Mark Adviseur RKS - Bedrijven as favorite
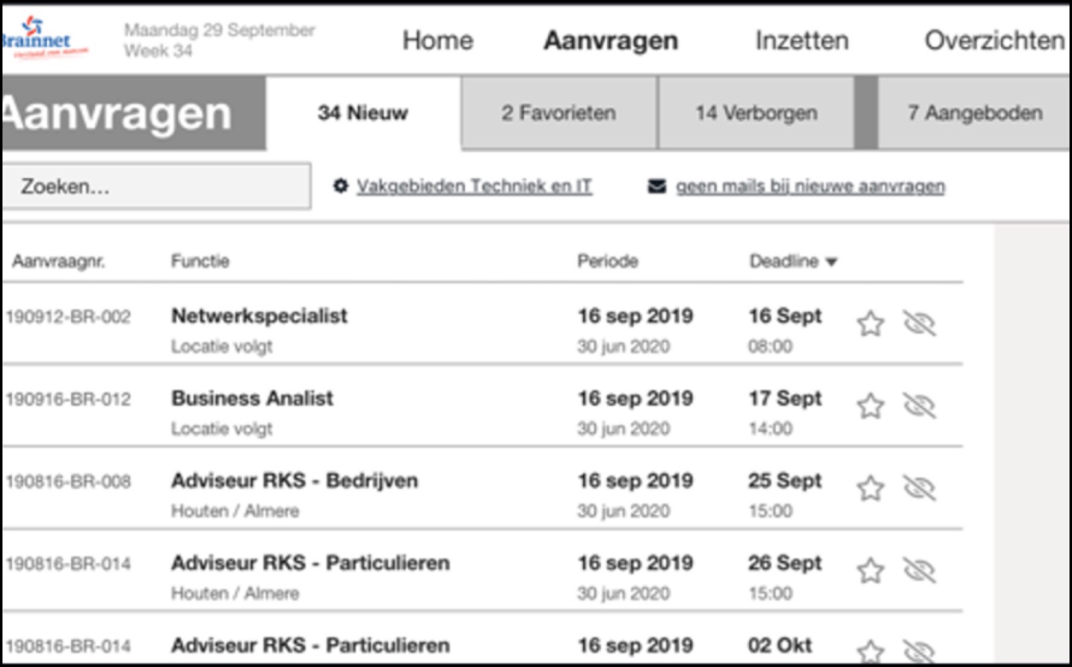The image size is (1072, 667). 870,489
